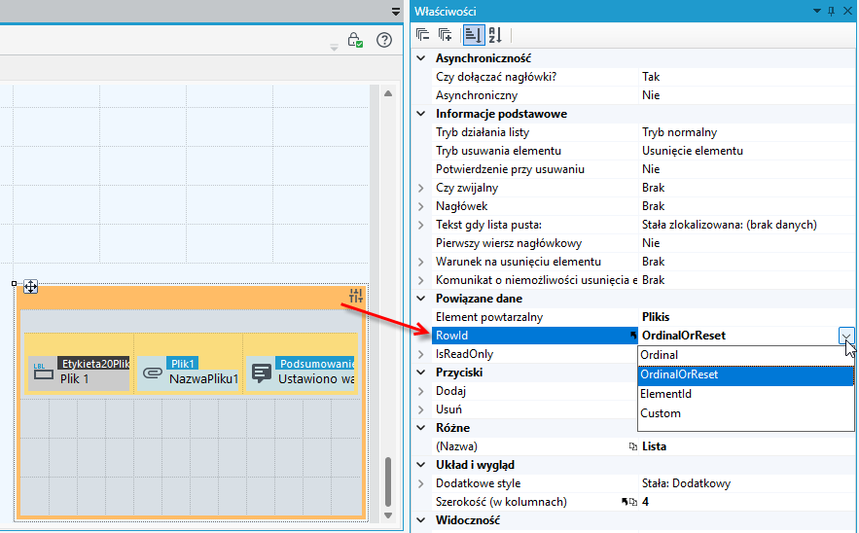This screenshot has width=859, height=533.
Task: Expand Tekst gdy lista pusta property
Action: (420, 225)
